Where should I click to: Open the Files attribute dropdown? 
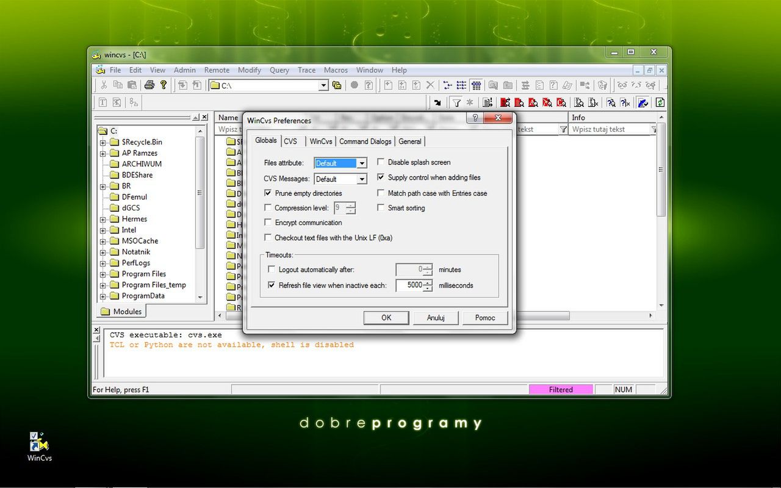pos(362,163)
